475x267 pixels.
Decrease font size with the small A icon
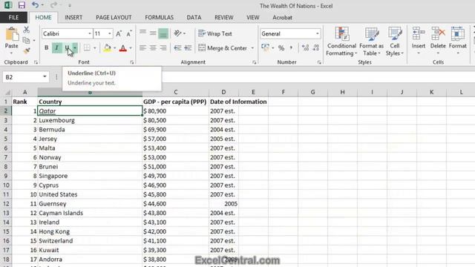(x=129, y=33)
